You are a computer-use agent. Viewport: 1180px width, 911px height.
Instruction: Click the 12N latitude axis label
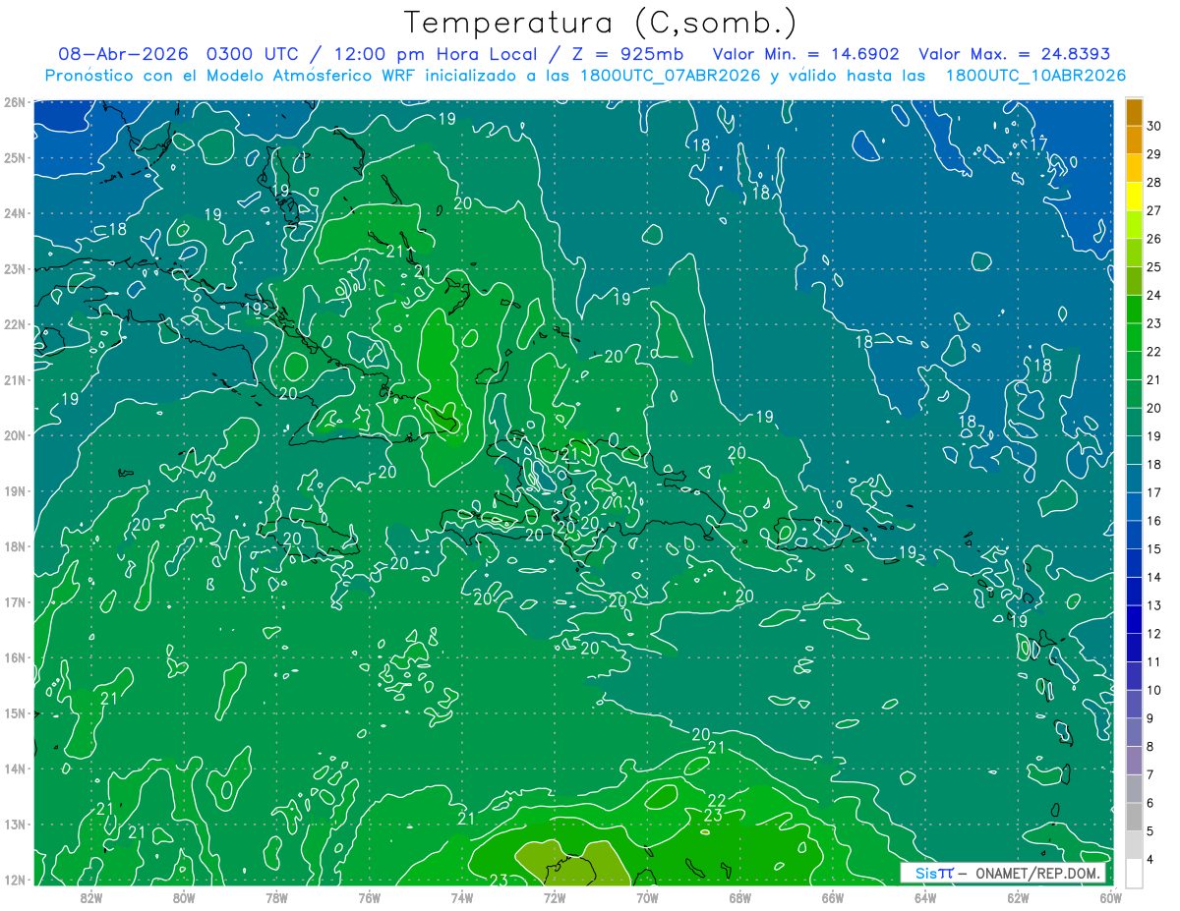pos(14,880)
